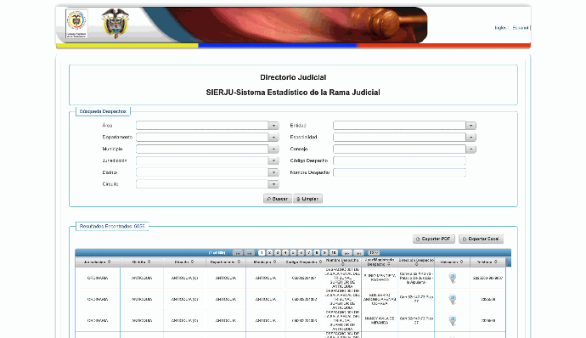Click the Consejo Superior de la Judicatura logo

(x=76, y=23)
